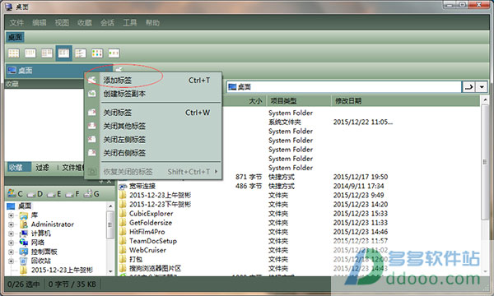
Task: Open the 收藏 menu
Action: click(85, 23)
